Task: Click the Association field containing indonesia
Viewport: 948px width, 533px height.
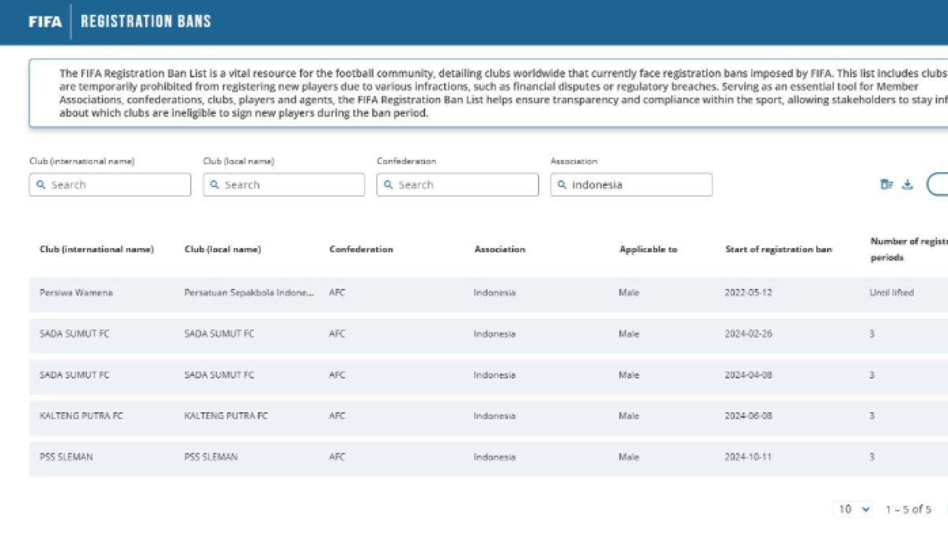Action: [631, 185]
